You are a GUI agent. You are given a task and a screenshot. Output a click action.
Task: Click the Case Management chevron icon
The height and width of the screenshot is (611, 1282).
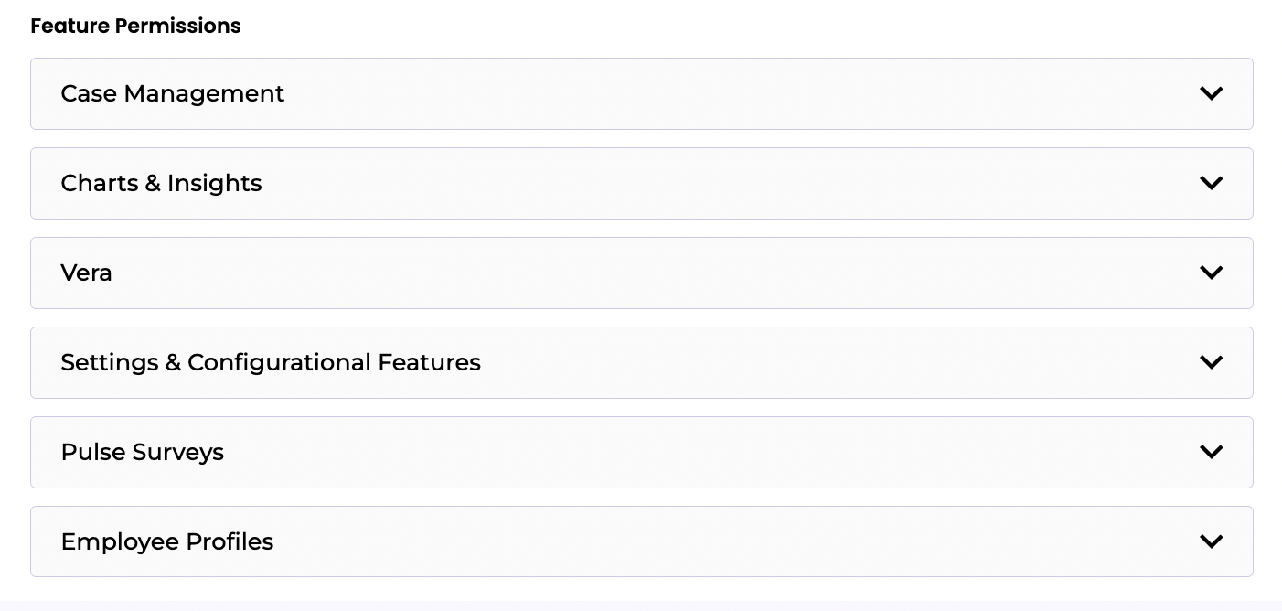click(x=1211, y=93)
